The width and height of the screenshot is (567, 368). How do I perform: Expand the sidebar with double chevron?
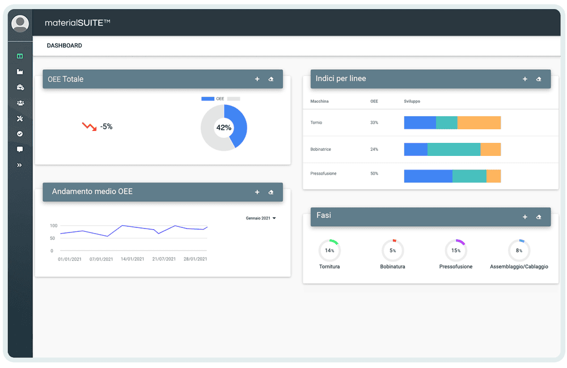click(19, 165)
